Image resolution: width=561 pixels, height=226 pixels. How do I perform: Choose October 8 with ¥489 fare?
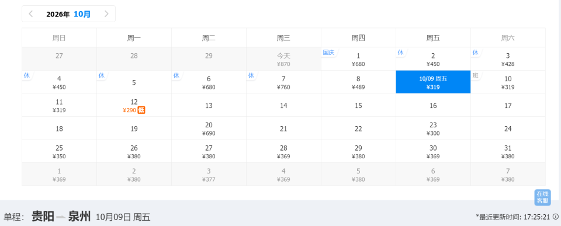tap(358, 82)
